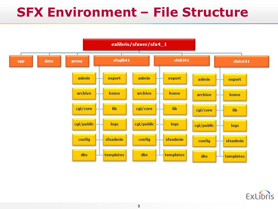Select admin under sfxlcl41
The width and height of the screenshot is (278, 209).
(144, 78)
